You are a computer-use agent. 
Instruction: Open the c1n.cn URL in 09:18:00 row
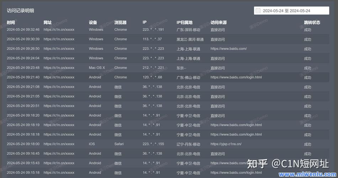tap(59, 144)
